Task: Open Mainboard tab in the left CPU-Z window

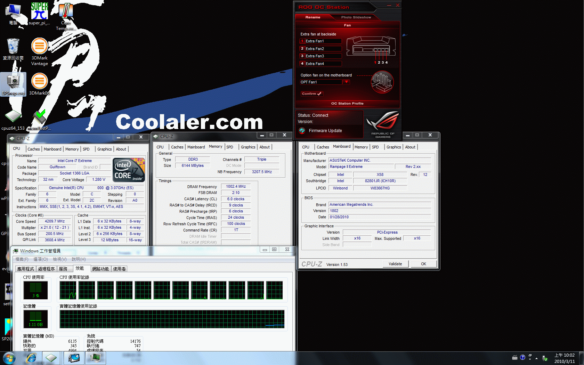Action: click(x=52, y=149)
